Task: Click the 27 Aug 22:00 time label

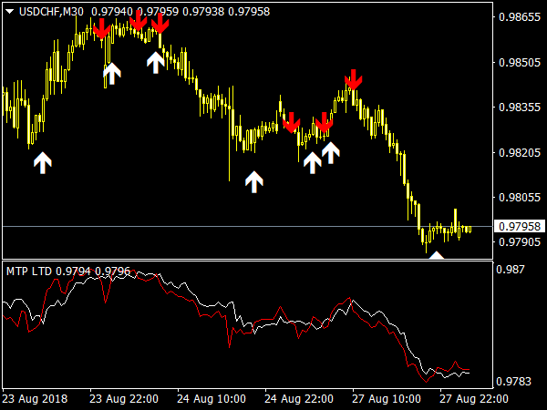Action: [x=474, y=398]
